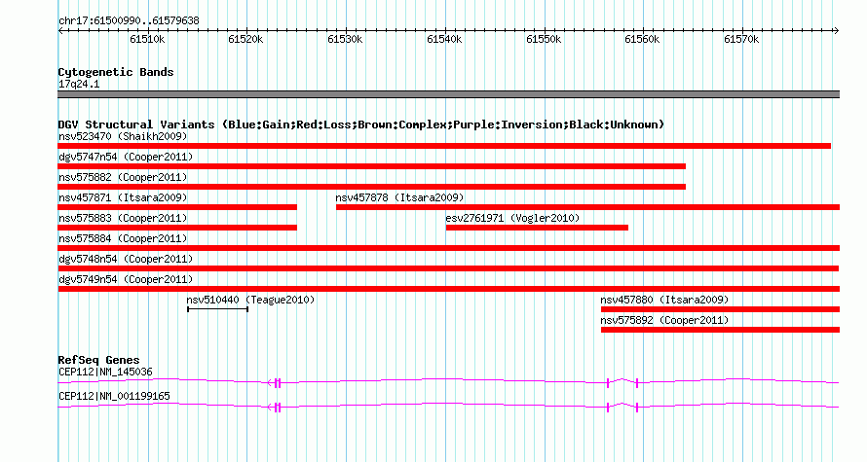This screenshot has width=867, height=462.
Task: Click the 61570k ruler position
Action: [x=741, y=39]
